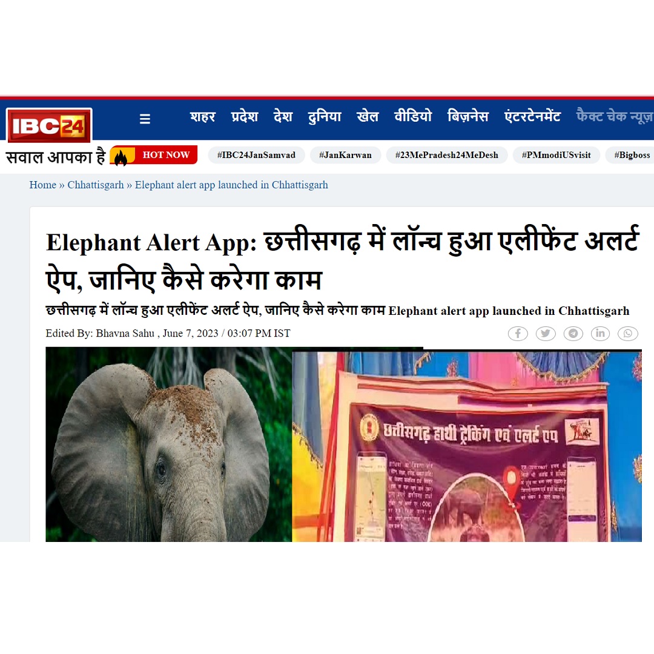Viewport: 654px width, 654px height.
Task: Open the प्रदेश menu item
Action: pyautogui.click(x=245, y=116)
